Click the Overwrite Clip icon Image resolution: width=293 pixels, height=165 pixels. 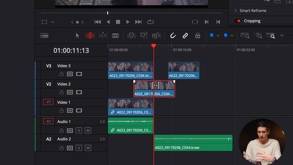(144, 35)
